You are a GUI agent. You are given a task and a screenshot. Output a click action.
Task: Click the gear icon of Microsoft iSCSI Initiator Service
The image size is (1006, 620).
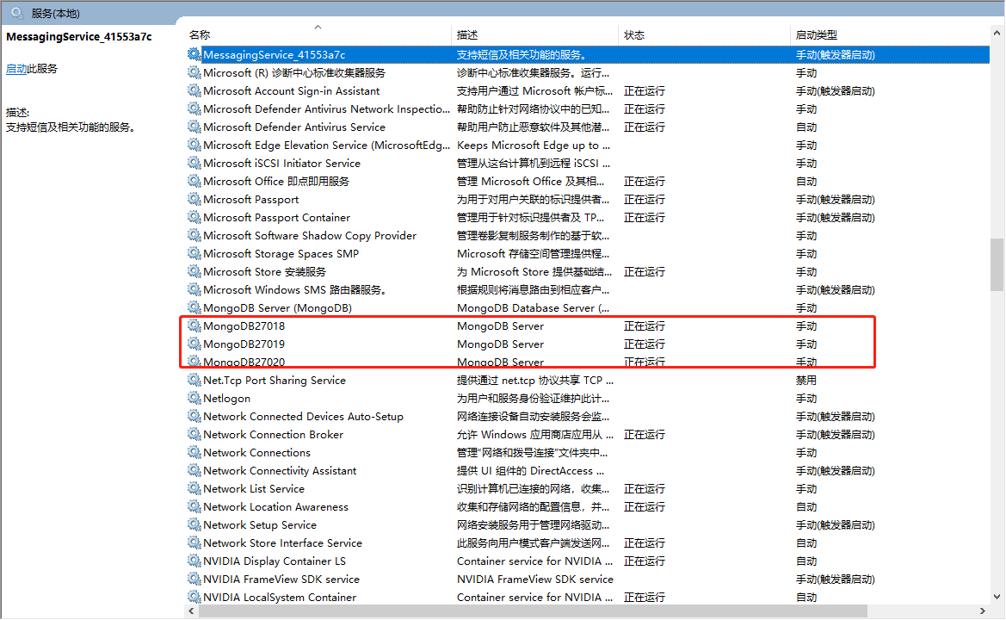pyautogui.click(x=194, y=163)
